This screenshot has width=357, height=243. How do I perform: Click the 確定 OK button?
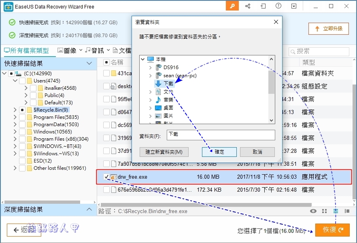tap(219, 152)
